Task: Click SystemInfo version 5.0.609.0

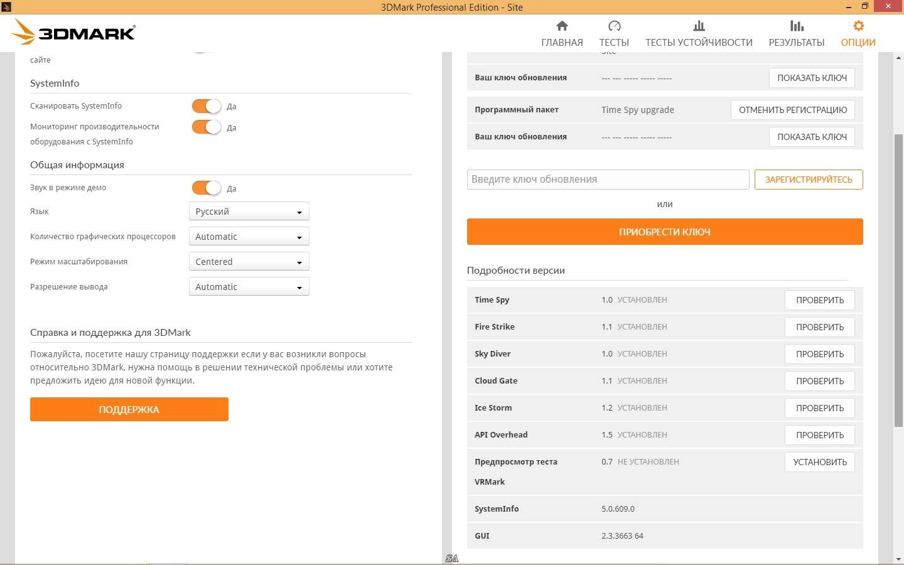Action: (618, 509)
